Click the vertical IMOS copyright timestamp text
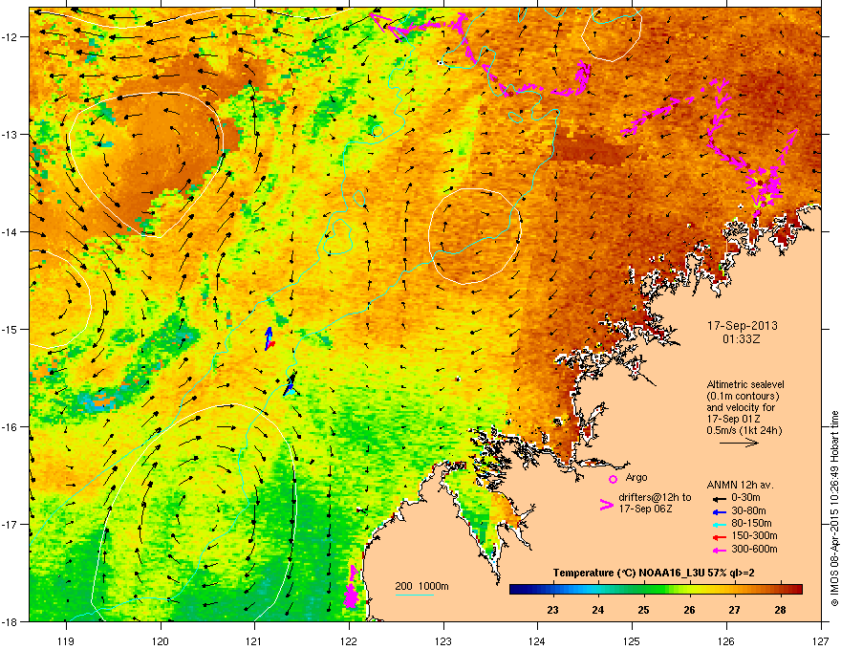This screenshot has height=650, width=841. pos(834,509)
